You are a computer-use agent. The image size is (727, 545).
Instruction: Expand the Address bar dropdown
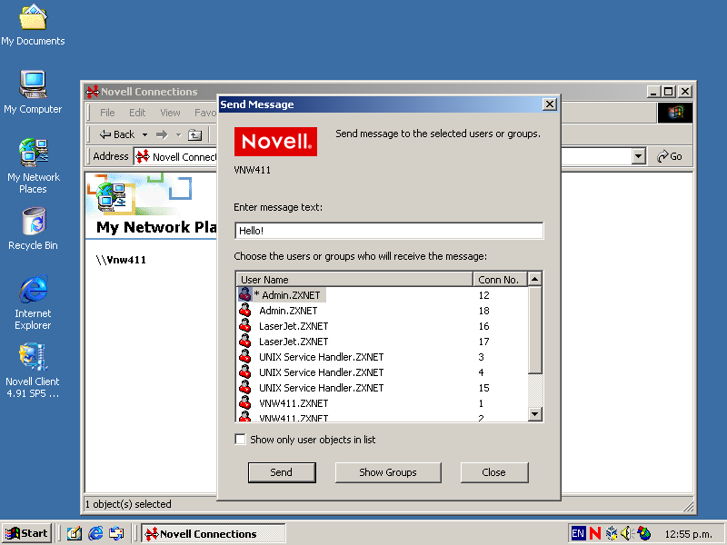click(639, 156)
